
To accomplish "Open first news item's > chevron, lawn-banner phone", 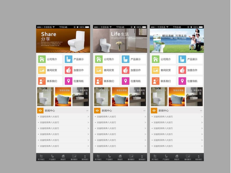I will pyautogui.click(x=202, y=117).
